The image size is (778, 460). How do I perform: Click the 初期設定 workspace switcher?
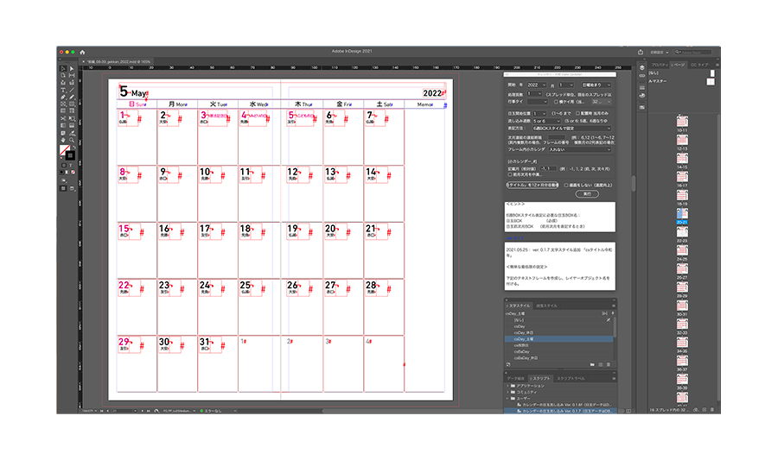[660, 52]
